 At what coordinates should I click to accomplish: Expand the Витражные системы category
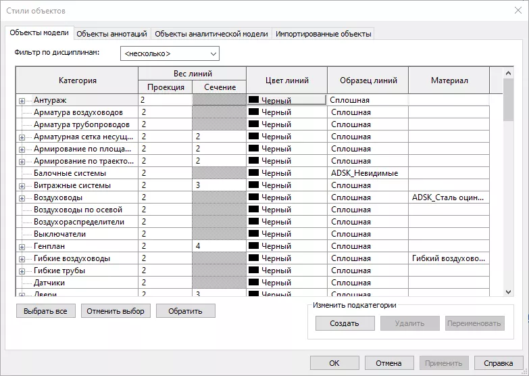(22, 185)
